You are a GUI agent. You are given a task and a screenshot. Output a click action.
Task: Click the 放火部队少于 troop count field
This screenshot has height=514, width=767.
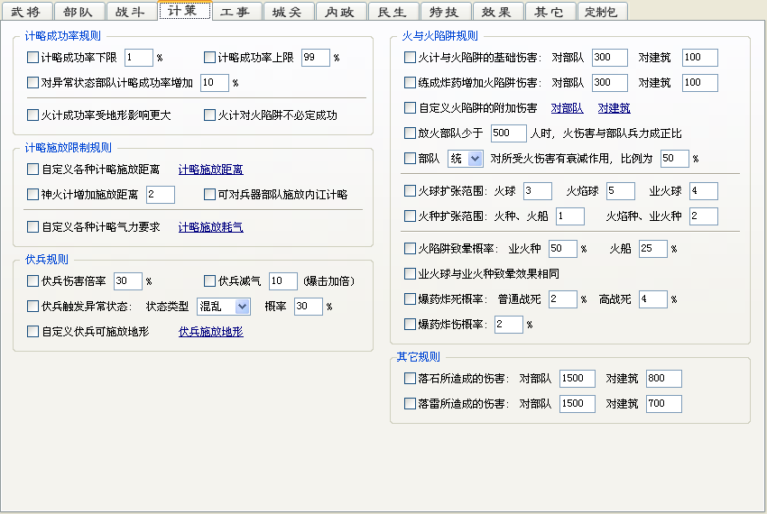click(508, 133)
